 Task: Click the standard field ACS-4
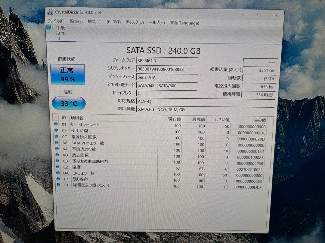[206, 101]
